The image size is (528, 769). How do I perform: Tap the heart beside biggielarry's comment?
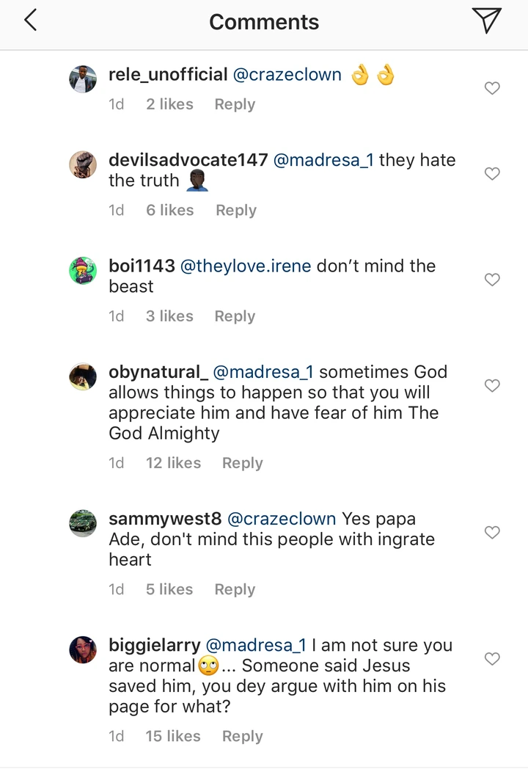click(493, 660)
